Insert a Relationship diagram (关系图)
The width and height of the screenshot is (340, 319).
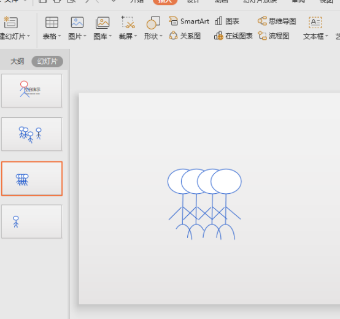tap(185, 36)
